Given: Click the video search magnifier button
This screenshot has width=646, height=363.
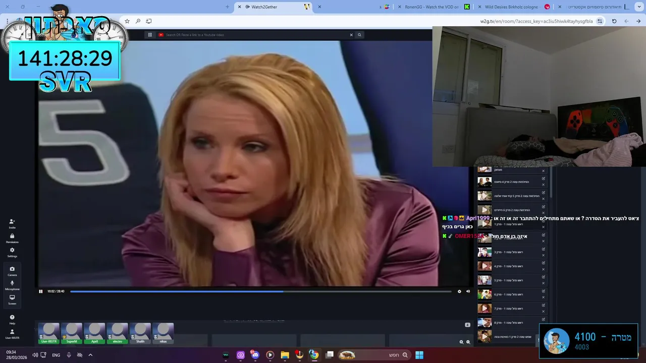Looking at the screenshot, I should [359, 35].
